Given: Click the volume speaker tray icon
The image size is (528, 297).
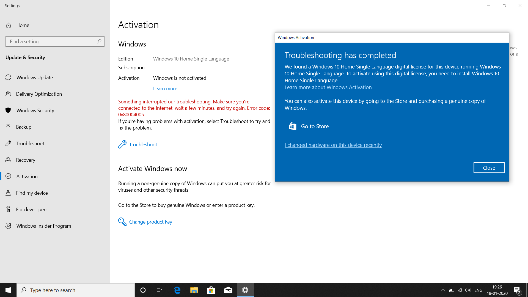Looking at the screenshot, I should pos(468,290).
